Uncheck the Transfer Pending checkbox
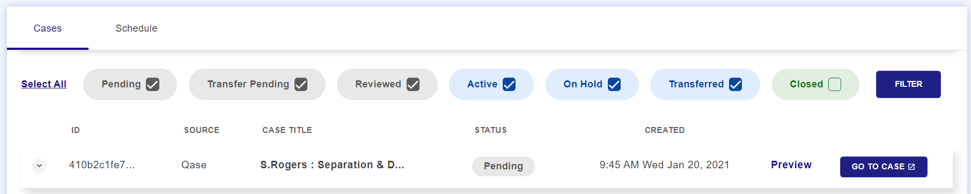The image size is (971, 194). click(x=301, y=85)
